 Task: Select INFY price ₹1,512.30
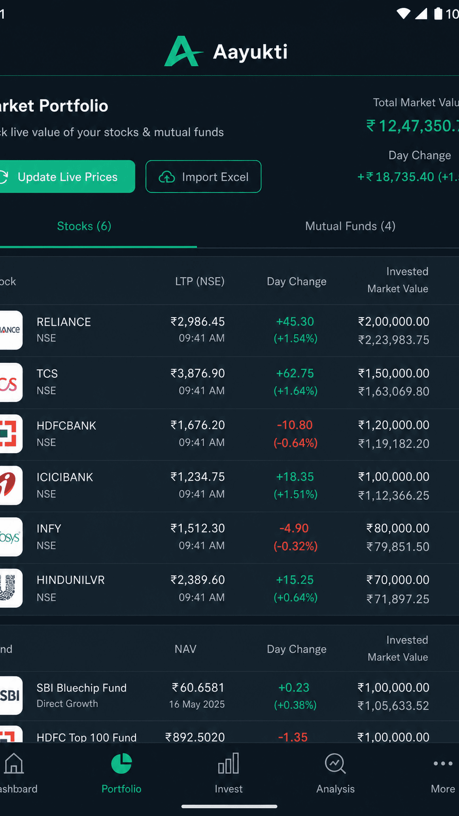click(198, 528)
